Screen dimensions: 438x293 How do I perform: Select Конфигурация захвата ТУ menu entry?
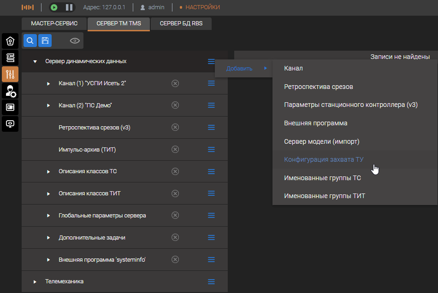[324, 160]
